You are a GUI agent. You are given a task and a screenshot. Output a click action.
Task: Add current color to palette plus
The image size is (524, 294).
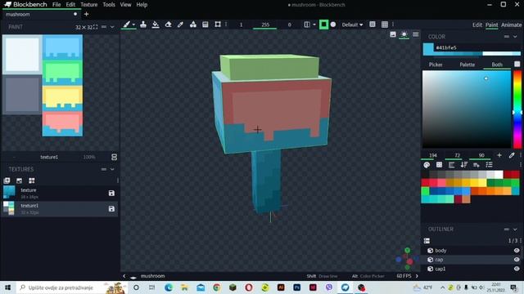click(x=499, y=155)
